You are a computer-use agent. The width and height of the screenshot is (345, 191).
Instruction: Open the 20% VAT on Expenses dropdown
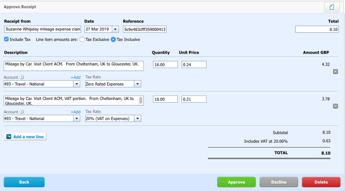tap(138, 118)
